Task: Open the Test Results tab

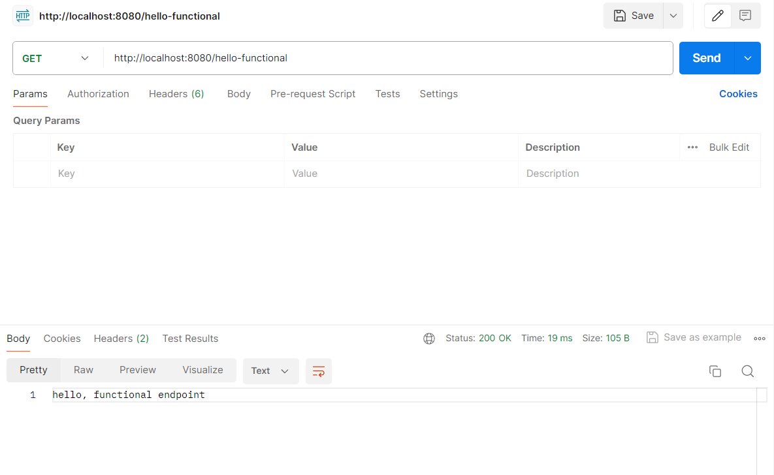Action: (190, 339)
